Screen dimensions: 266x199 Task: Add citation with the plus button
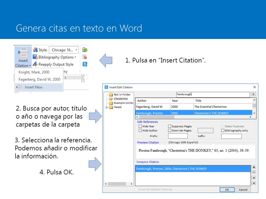[x=254, y=167]
